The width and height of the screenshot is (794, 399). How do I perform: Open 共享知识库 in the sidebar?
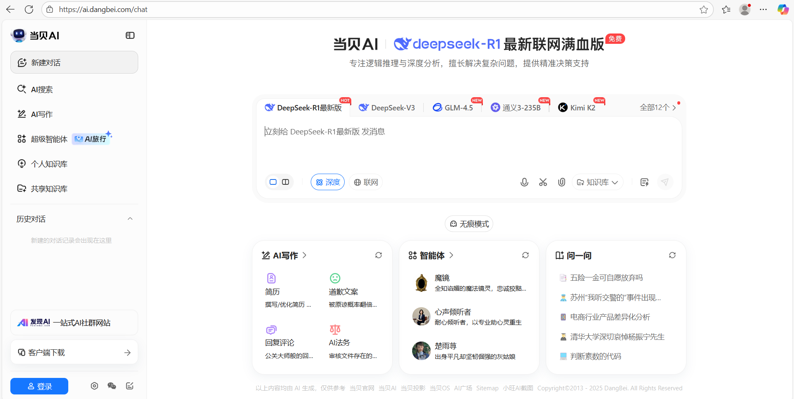tap(42, 189)
